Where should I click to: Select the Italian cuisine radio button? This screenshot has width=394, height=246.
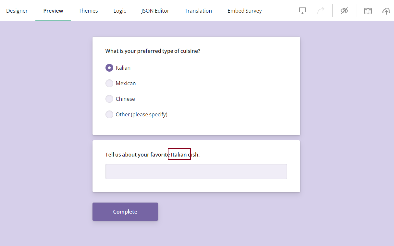(109, 67)
